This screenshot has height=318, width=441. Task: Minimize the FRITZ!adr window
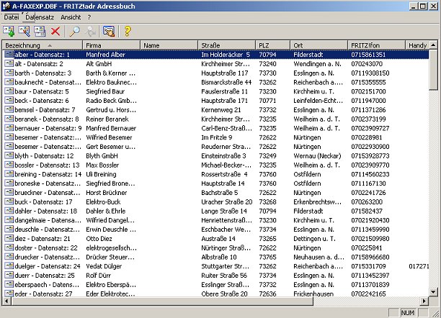click(413, 6)
